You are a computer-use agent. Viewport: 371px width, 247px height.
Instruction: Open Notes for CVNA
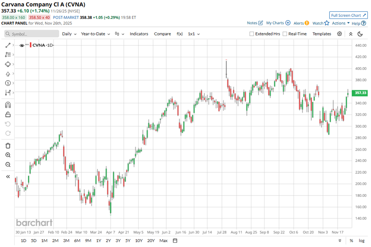(x=255, y=23)
